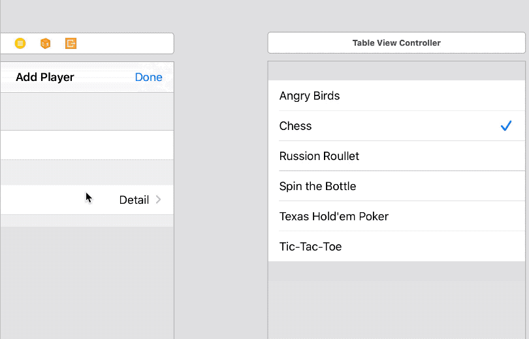
Task: Click the blue checkmark beside Chess
Action: 505,126
